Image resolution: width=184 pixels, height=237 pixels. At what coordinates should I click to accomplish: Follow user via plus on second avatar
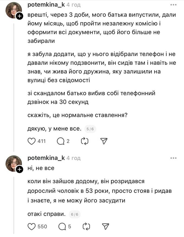click(19, 169)
